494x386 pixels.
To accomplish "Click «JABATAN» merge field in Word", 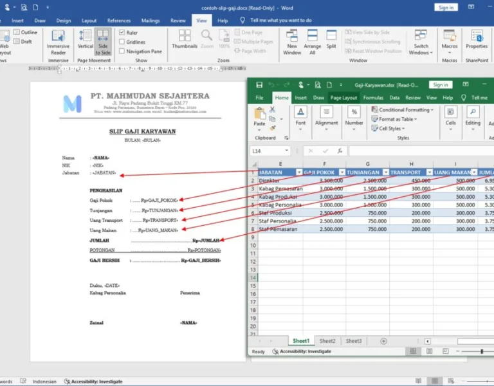I will [104, 172].
